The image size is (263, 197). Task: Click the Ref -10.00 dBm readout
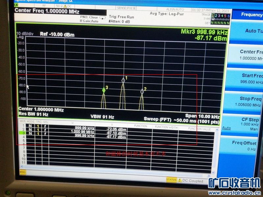57,34
